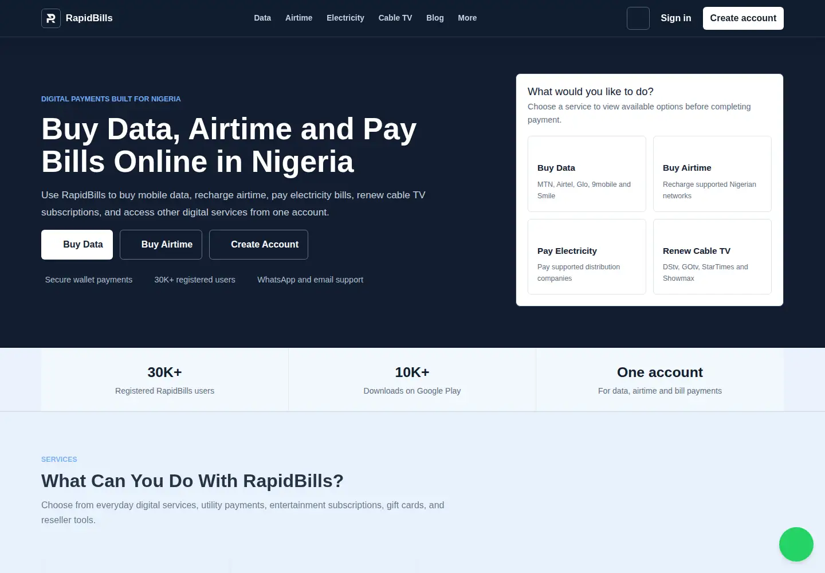825x573 pixels.
Task: Go to Electricity in the top navigation
Action: [x=345, y=18]
